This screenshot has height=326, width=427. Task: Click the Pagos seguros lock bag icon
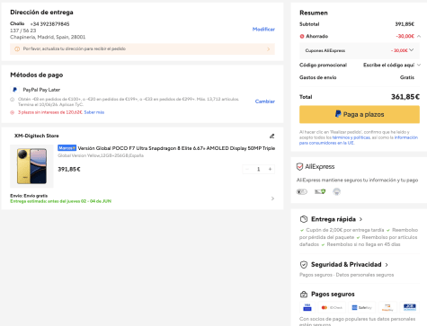(x=304, y=295)
